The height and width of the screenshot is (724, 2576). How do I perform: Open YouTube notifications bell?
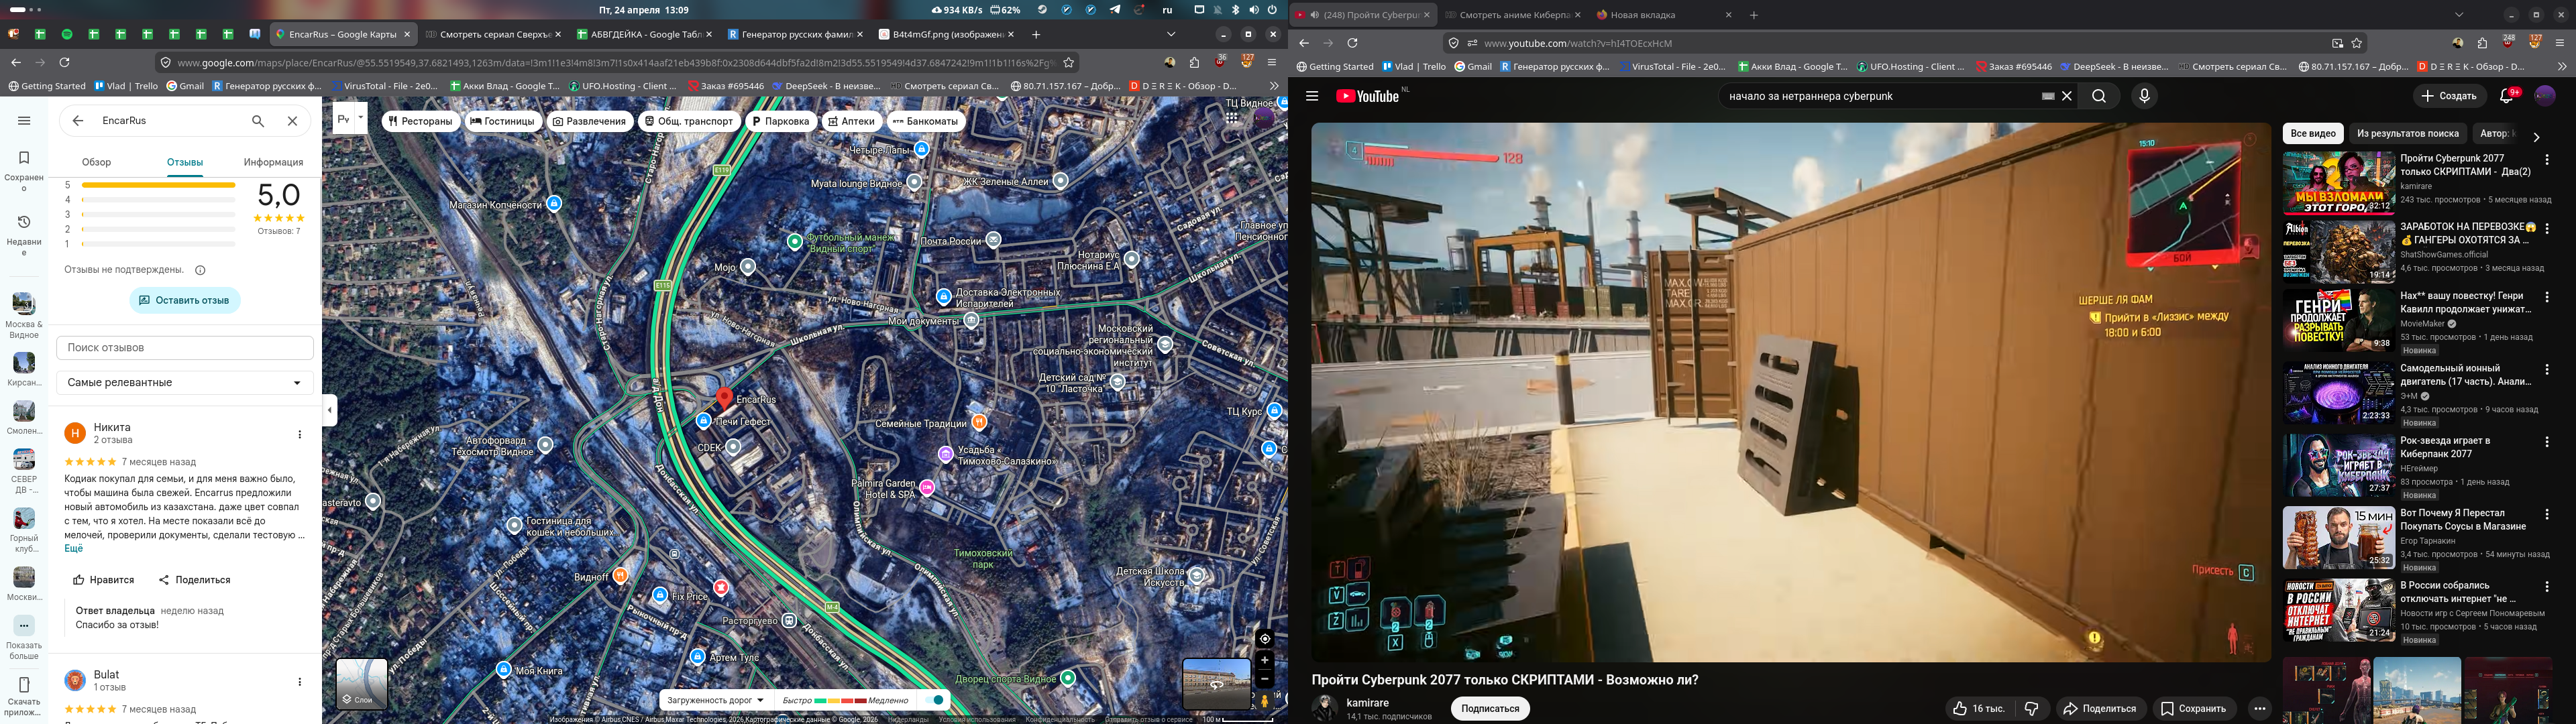[2507, 96]
